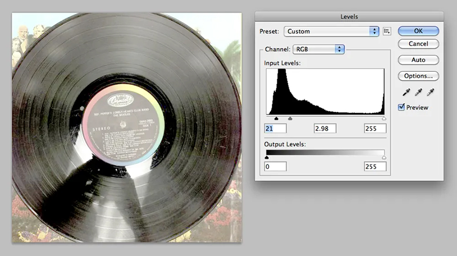Click the input shadows black slider triangle
Viewport: 457px width, 256px height.
[x=276, y=118]
